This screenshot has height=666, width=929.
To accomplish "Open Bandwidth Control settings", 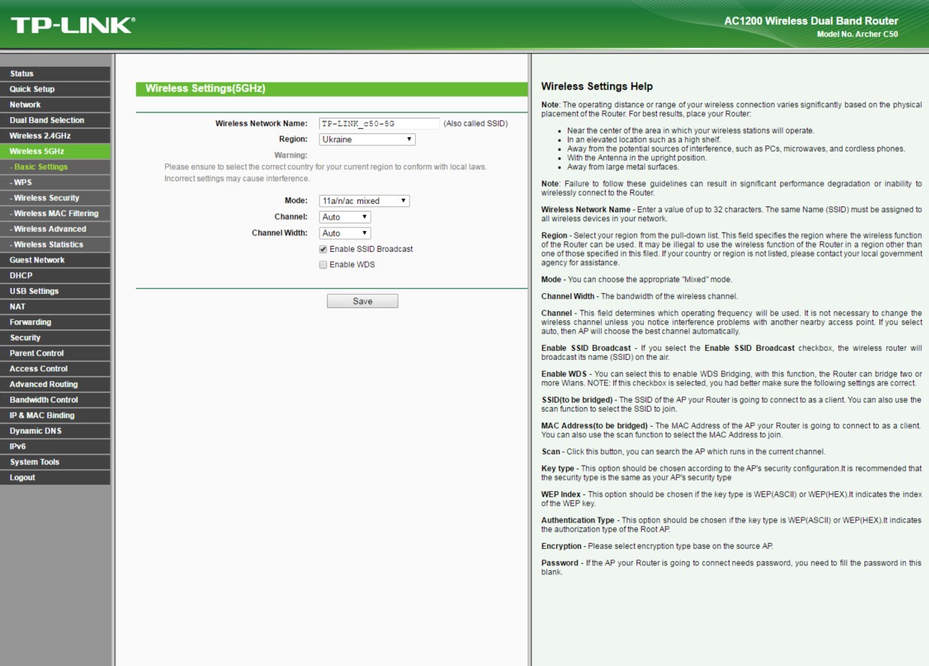I will [x=44, y=400].
